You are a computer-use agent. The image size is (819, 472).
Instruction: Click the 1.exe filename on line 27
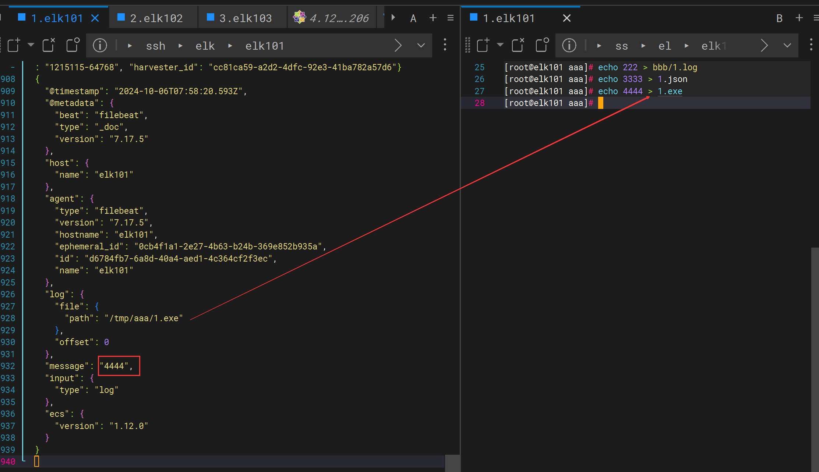click(670, 91)
